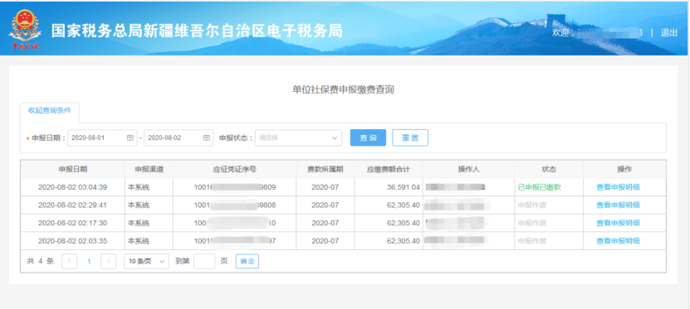Click 确定 to jump to page
The height and width of the screenshot is (309, 690).
click(x=247, y=261)
